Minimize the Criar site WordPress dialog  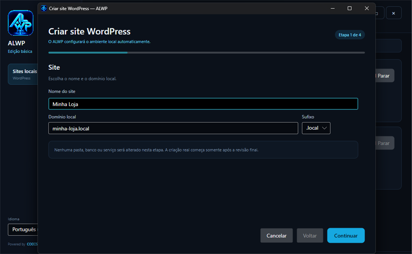[332, 8]
